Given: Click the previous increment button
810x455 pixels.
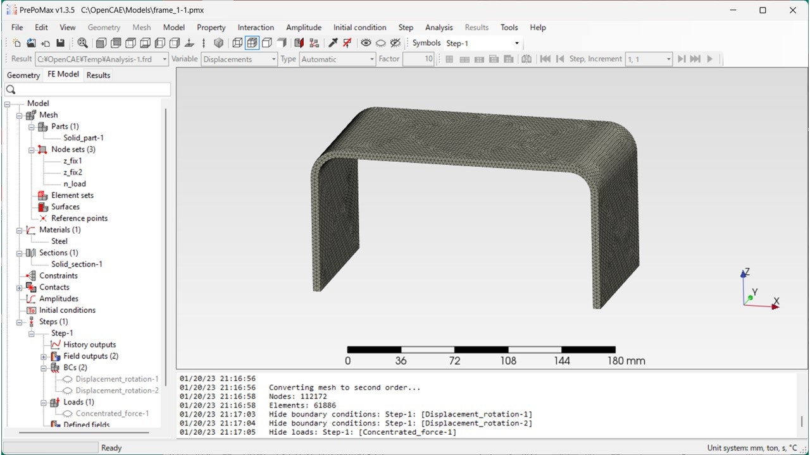Looking at the screenshot, I should 559,59.
